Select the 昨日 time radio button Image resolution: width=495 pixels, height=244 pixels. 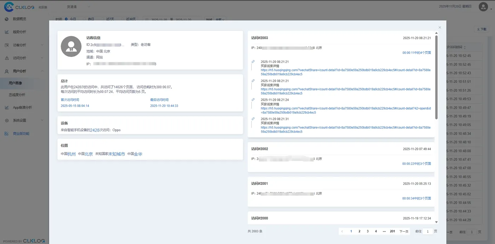click(x=85, y=19)
